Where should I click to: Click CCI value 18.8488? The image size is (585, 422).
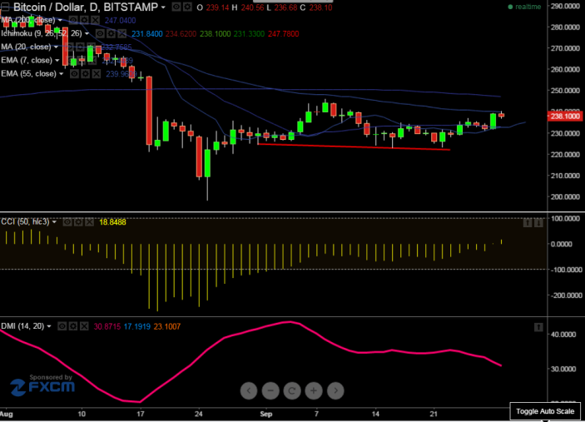(x=112, y=222)
